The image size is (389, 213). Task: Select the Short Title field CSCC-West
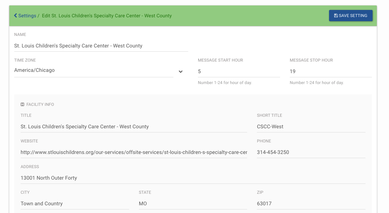(x=311, y=127)
